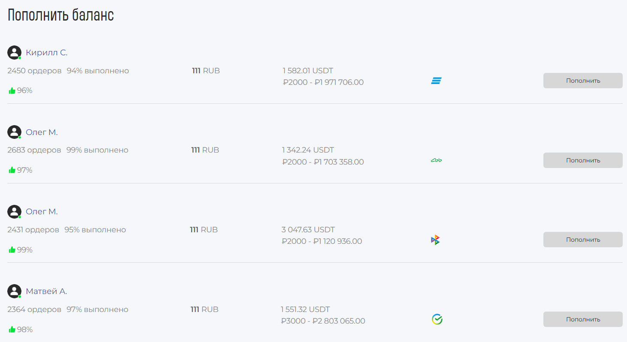Click avatar of Олег М. with 2431 orders

click(14, 211)
